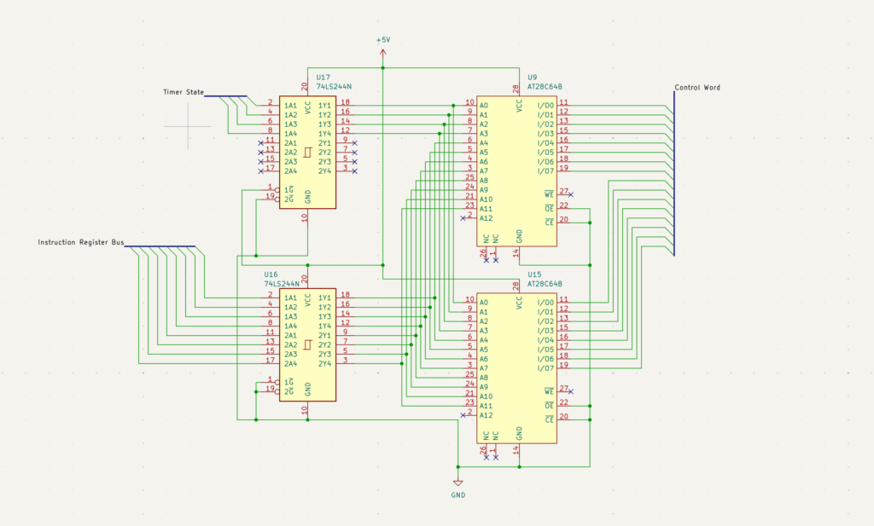Select the 1Y1 pin label on U16
The width and height of the screenshot is (874, 526).
click(325, 297)
